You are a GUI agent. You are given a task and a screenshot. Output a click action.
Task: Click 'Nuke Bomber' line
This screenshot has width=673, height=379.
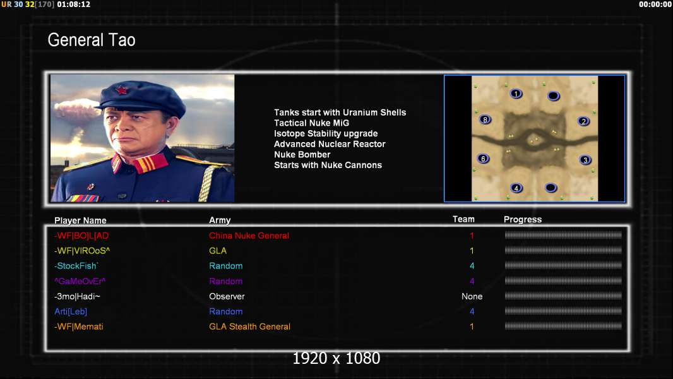pyautogui.click(x=302, y=155)
